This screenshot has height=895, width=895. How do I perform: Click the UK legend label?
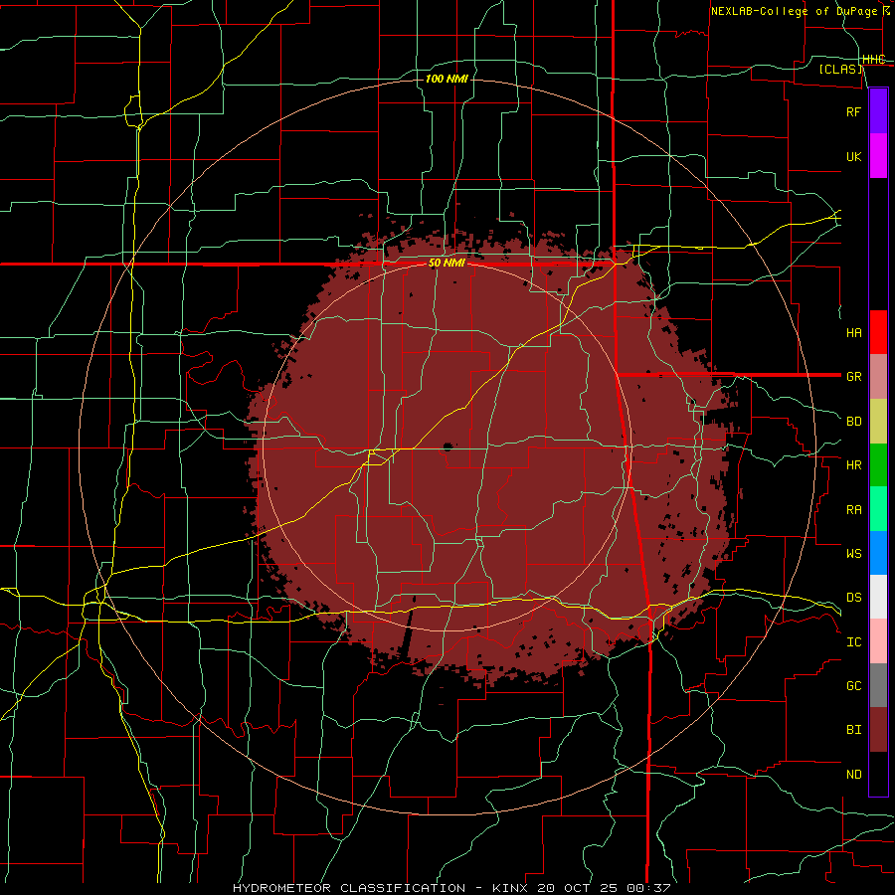coord(853,157)
